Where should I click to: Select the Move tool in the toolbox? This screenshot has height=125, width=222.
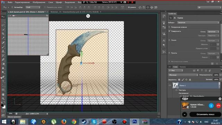(3, 17)
